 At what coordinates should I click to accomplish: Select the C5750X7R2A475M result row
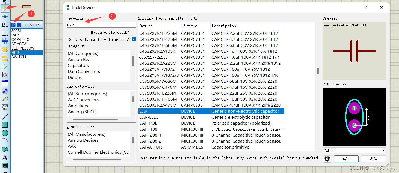[211, 105]
